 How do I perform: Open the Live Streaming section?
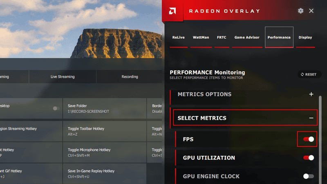(63, 77)
